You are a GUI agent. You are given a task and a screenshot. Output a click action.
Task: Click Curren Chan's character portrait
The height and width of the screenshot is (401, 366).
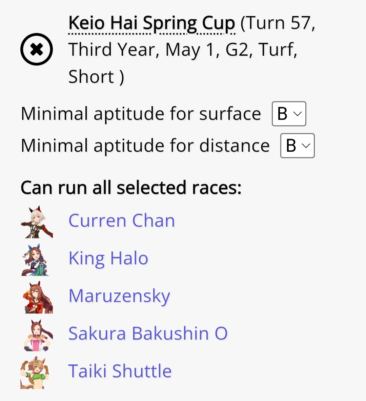pos(37,222)
